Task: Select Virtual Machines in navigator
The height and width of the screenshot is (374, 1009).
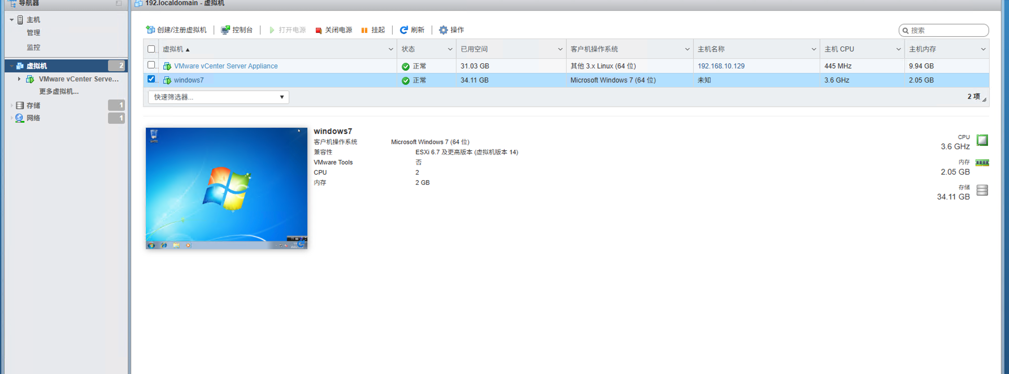Action: click(36, 66)
